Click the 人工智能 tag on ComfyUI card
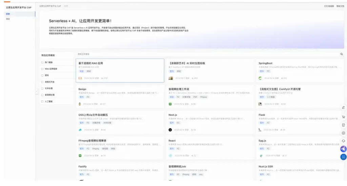This screenshot has width=347, height=186. point(271,97)
